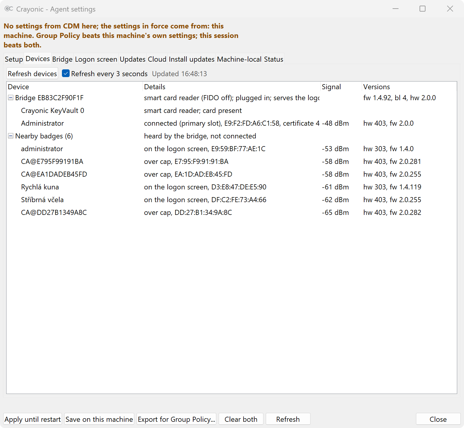This screenshot has width=464, height=428.
Task: Switch to the Updates tab
Action: [132, 59]
